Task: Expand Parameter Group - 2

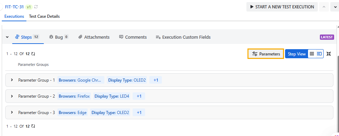Action: click(x=12, y=96)
